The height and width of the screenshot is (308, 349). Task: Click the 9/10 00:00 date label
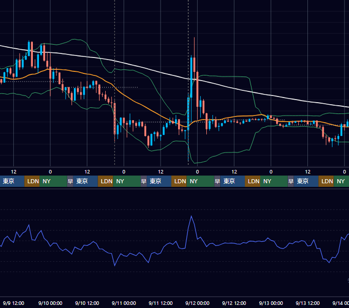[x=50, y=303]
